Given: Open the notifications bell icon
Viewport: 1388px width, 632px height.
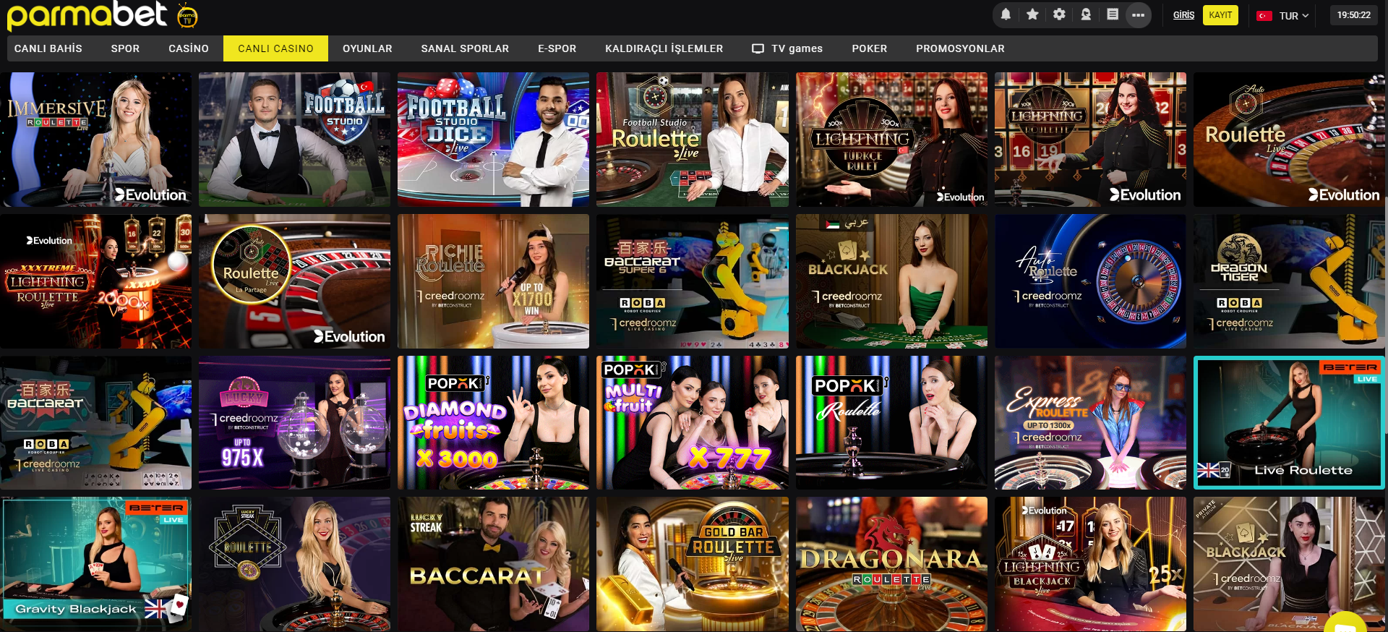Looking at the screenshot, I should pyautogui.click(x=1006, y=14).
